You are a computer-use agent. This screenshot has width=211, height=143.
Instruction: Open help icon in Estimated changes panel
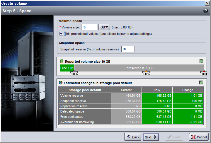pyautogui.click(x=201, y=82)
